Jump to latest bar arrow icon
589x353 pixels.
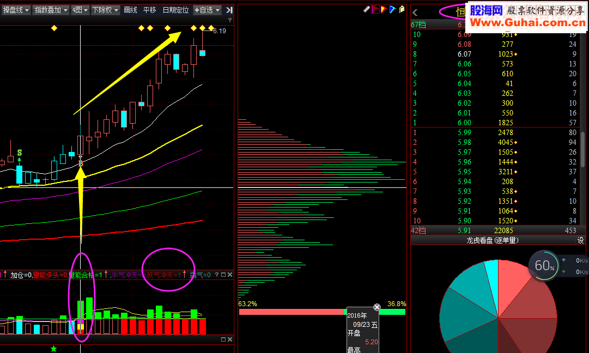229,10
